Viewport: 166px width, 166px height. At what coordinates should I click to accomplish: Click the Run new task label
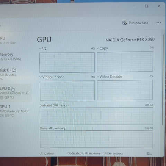[138, 23]
